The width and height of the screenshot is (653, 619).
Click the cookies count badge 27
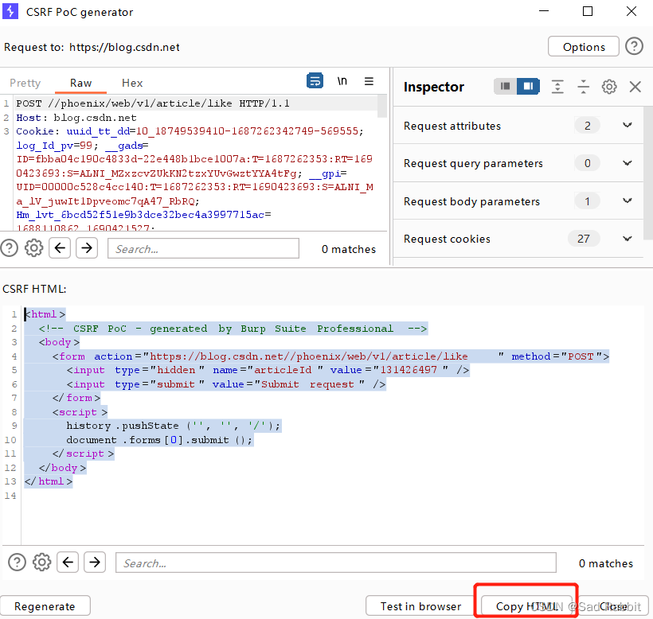(584, 239)
